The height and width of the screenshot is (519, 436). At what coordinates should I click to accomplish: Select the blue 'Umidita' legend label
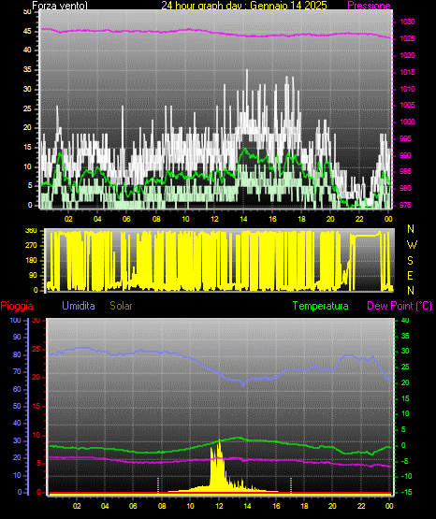click(x=79, y=306)
